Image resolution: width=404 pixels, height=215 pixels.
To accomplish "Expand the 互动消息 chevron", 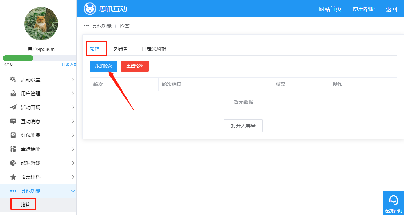I will click(73, 121).
